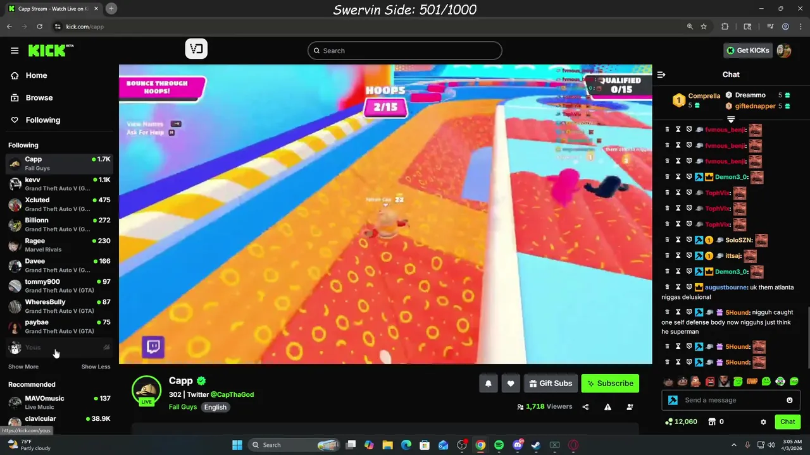The height and width of the screenshot is (455, 810).
Task: Open the Chrome profile icon
Action: (785, 27)
